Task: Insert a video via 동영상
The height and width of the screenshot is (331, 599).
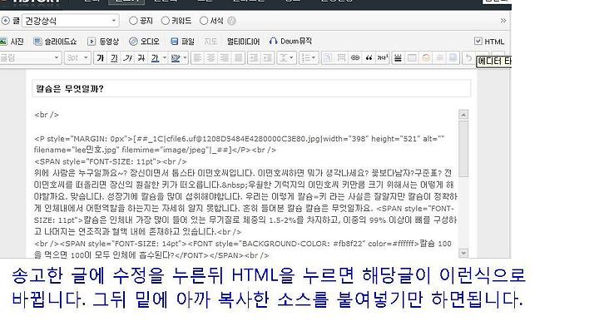Action: pos(103,42)
